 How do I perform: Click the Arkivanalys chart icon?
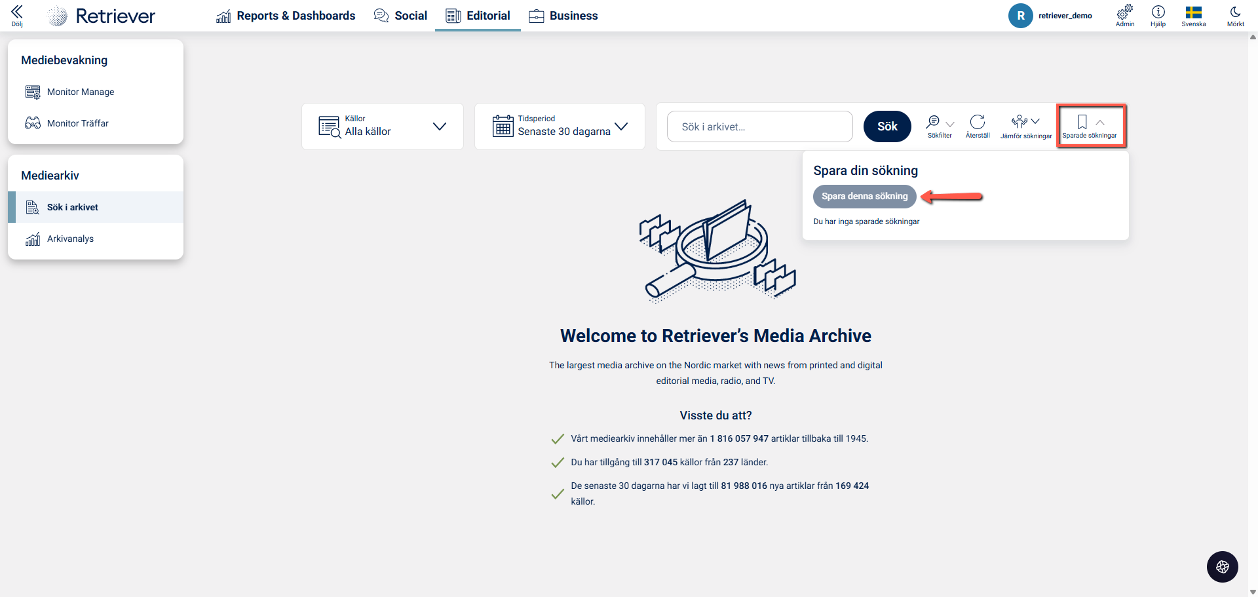click(x=33, y=239)
